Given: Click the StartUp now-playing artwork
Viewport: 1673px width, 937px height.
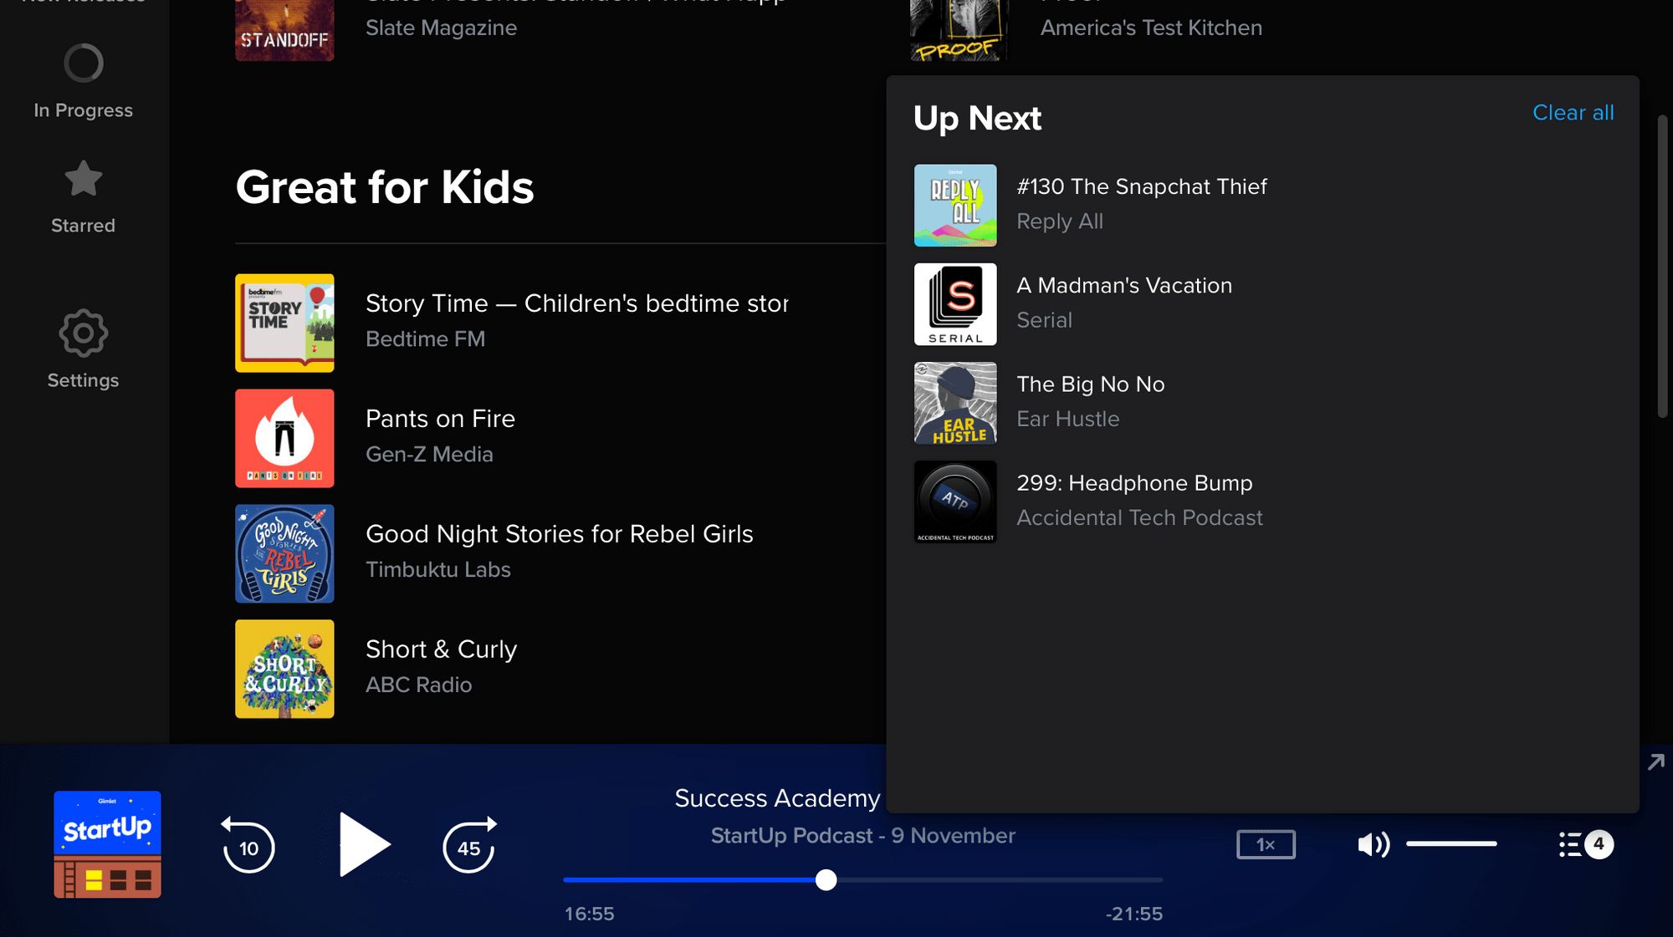Looking at the screenshot, I should pos(107,844).
